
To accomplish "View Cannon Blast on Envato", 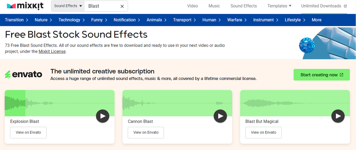I will 146,133.
